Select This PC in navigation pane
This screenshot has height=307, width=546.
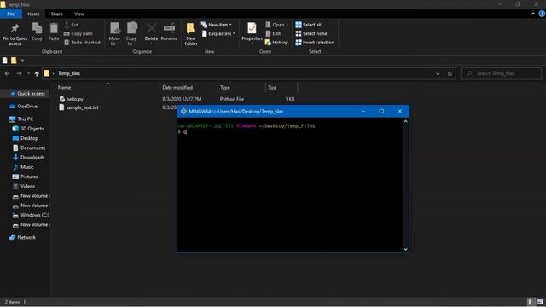(21, 119)
